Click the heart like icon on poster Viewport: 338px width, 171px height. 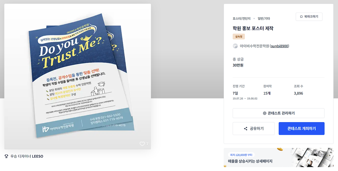pyautogui.click(x=142, y=144)
